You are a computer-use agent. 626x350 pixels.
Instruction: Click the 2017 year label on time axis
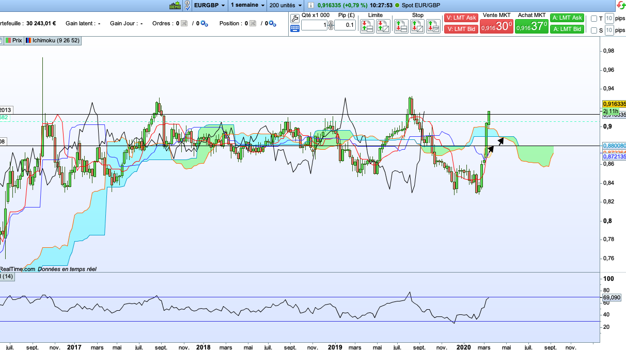(x=74, y=347)
